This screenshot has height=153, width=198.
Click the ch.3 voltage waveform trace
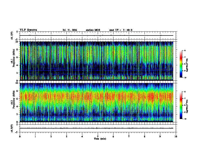[96, 128]
